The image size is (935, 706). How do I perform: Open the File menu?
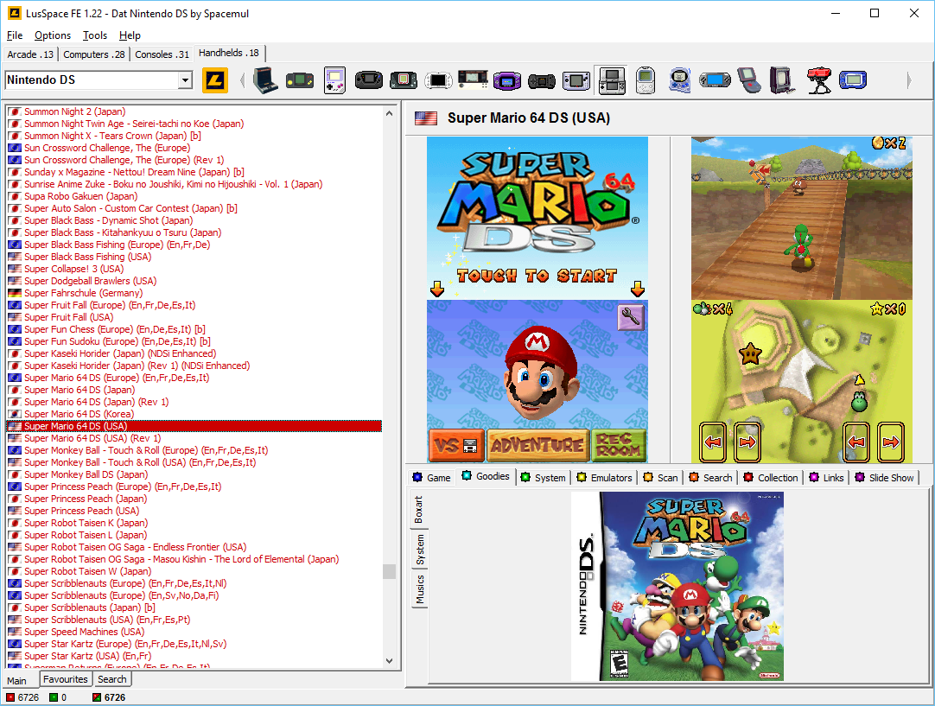(15, 35)
